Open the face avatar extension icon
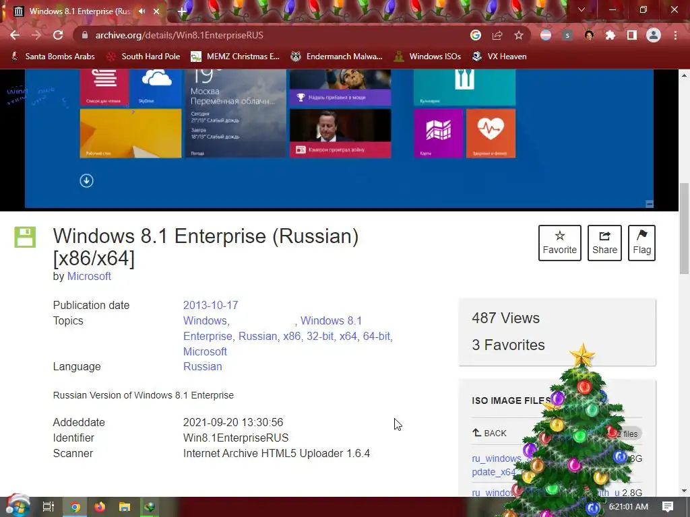690x517 pixels. pos(589,35)
